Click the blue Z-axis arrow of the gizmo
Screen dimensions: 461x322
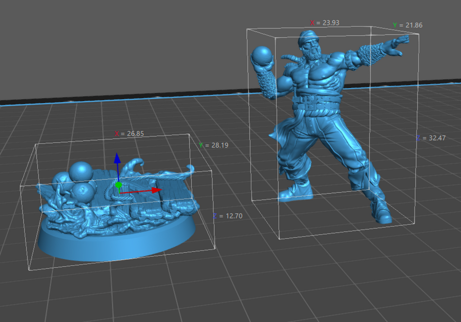[117, 159]
